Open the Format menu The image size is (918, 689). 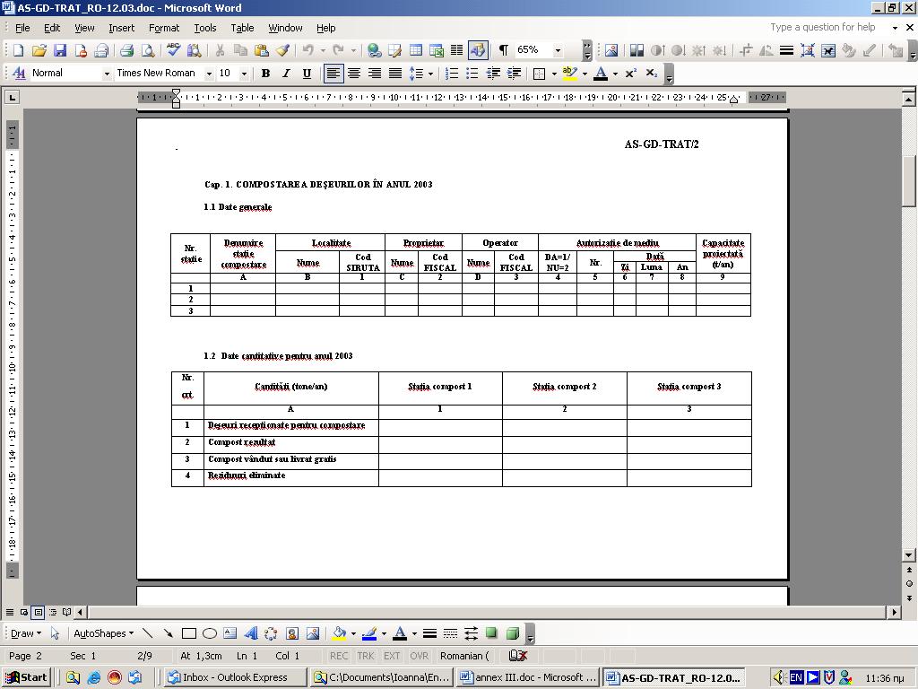(x=164, y=28)
